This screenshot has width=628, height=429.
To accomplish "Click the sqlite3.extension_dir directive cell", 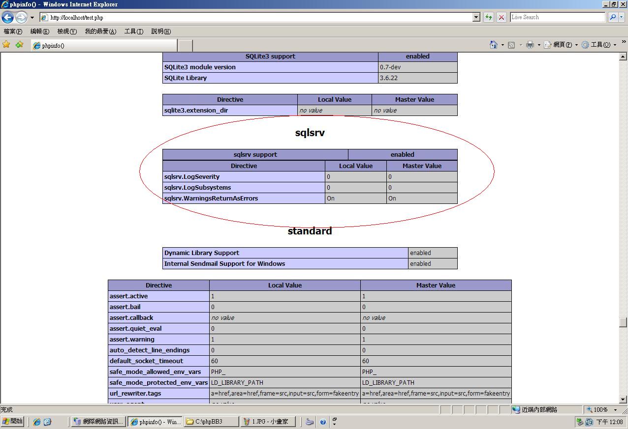I will [230, 111].
